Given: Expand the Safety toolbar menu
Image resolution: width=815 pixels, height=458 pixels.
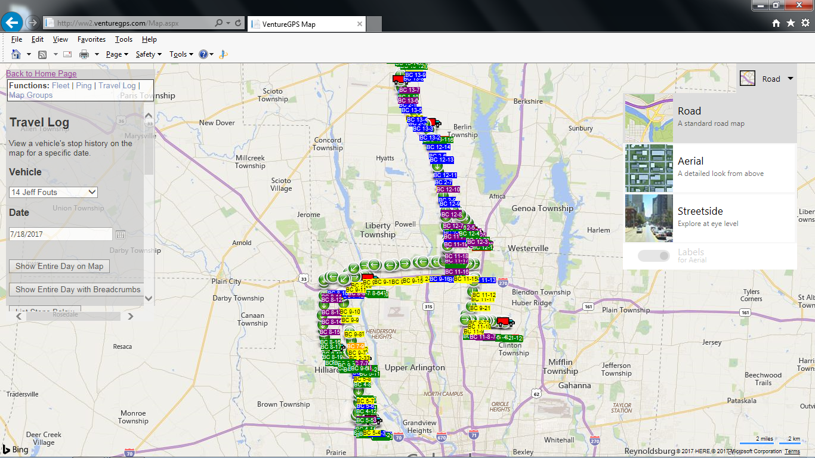Looking at the screenshot, I should [x=149, y=54].
